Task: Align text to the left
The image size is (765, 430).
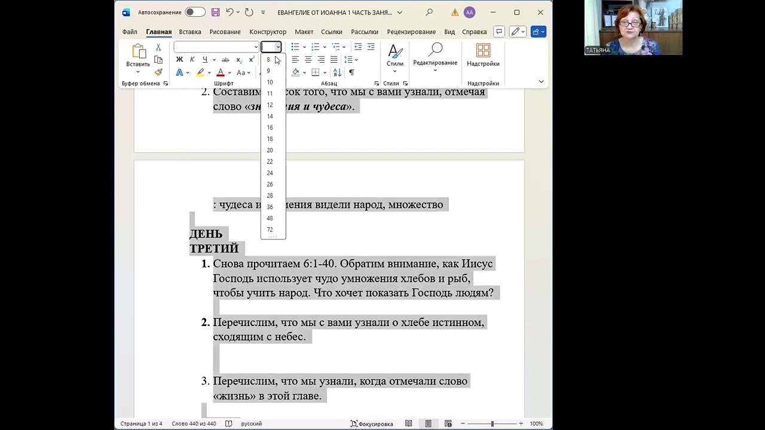Action: [x=295, y=59]
